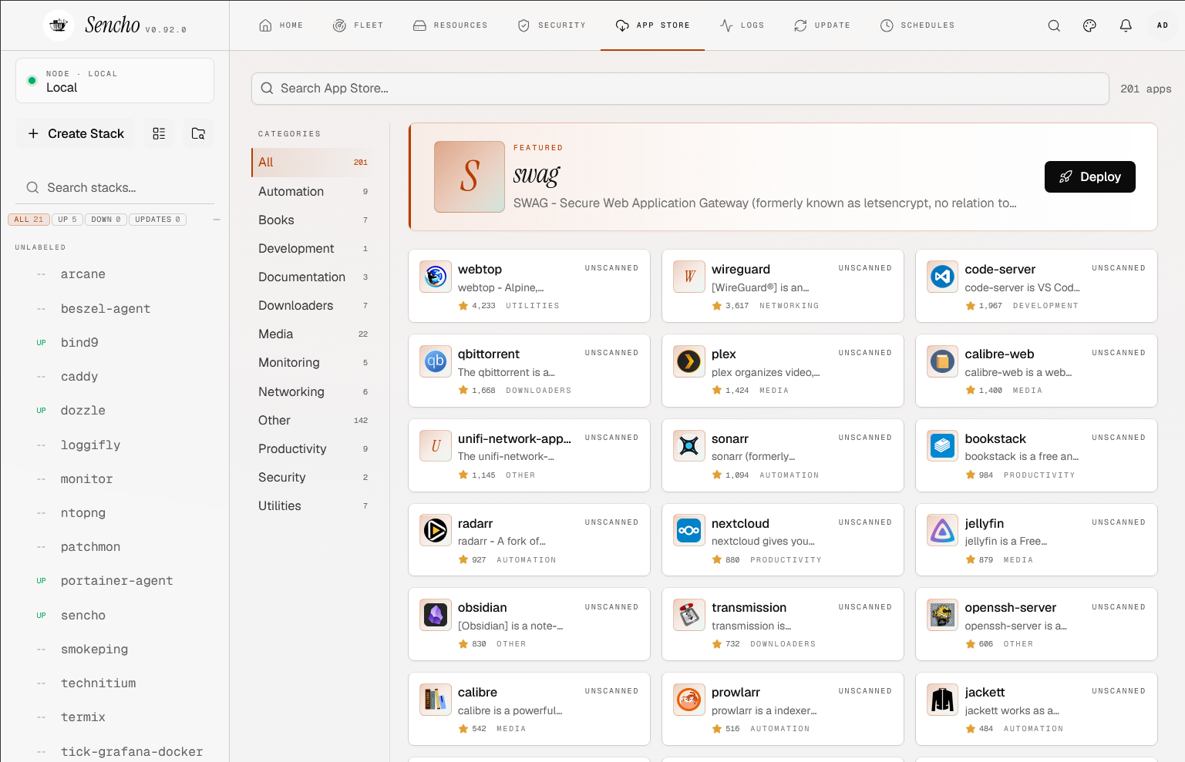The image size is (1185, 762).
Task: Filter stacks by ALL 21
Action: click(x=29, y=220)
